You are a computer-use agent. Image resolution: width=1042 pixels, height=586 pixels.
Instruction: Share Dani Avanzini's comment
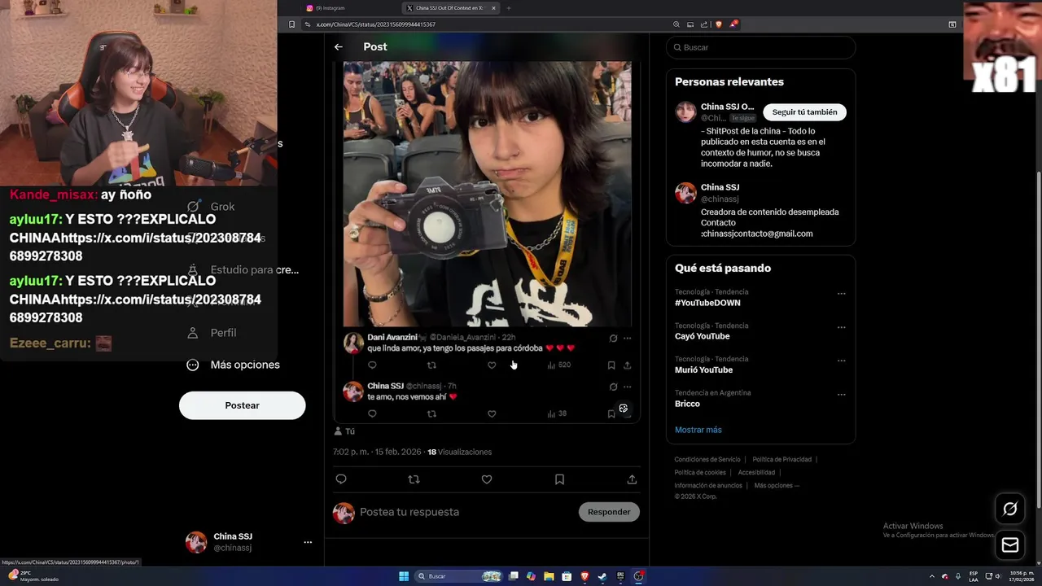pyautogui.click(x=627, y=365)
